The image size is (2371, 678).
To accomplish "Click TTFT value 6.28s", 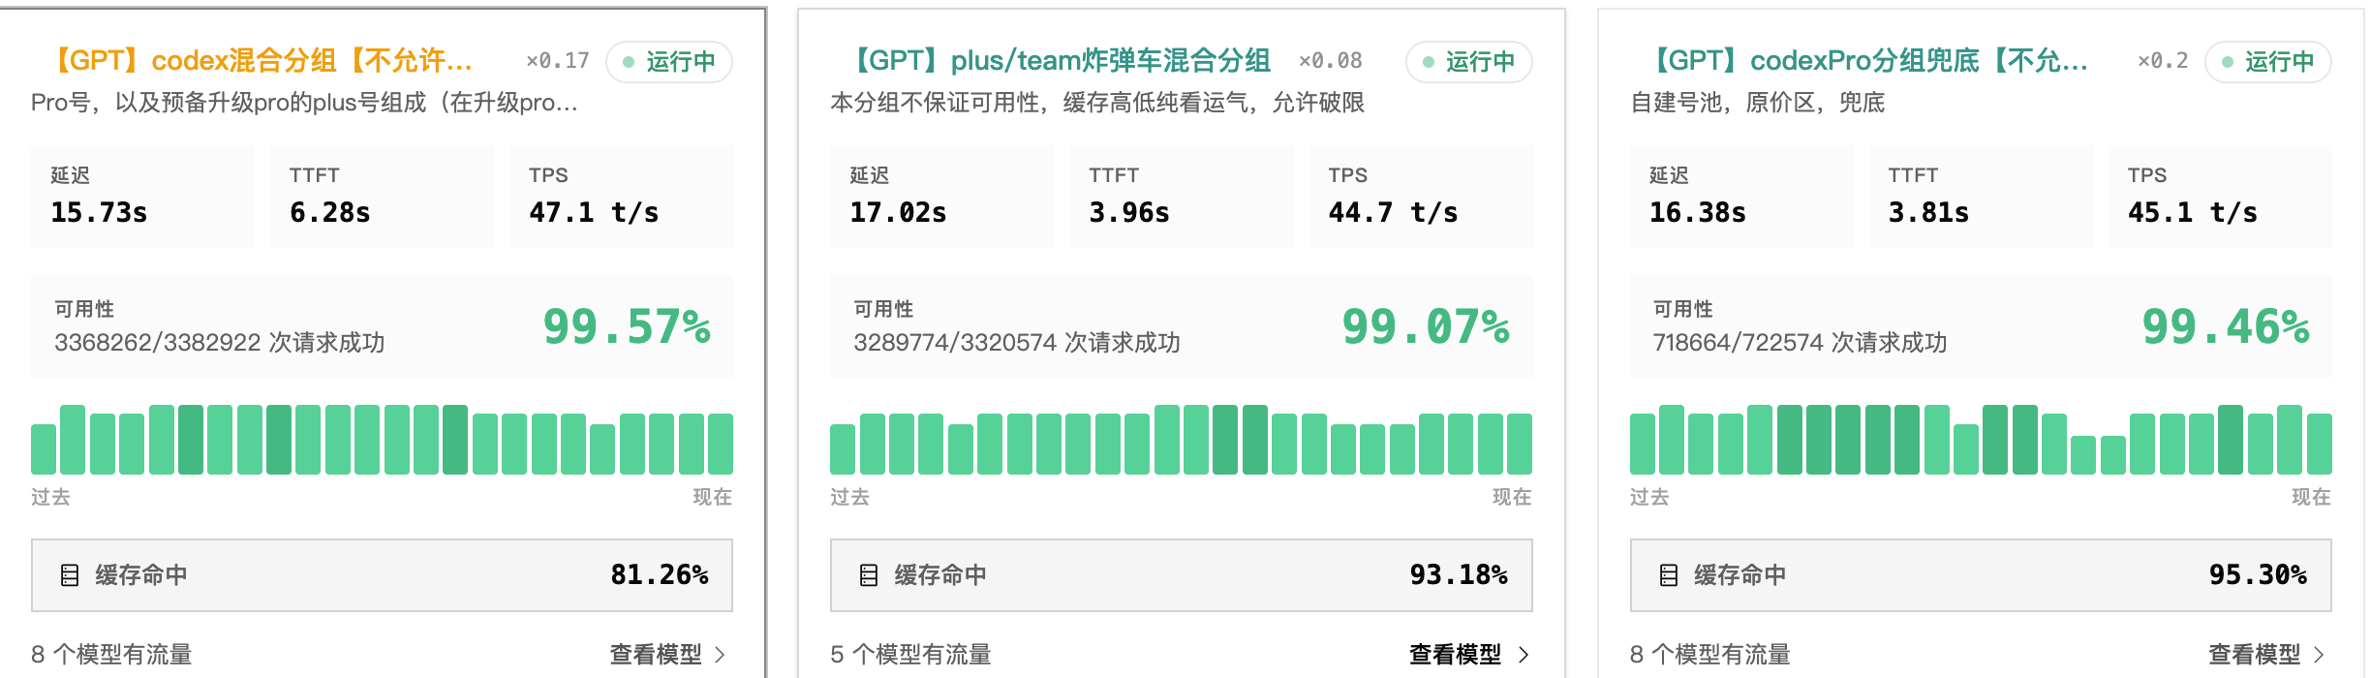I will [330, 212].
